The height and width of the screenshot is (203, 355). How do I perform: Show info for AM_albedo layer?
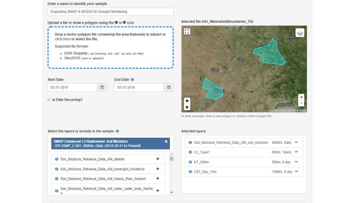pos(57,159)
